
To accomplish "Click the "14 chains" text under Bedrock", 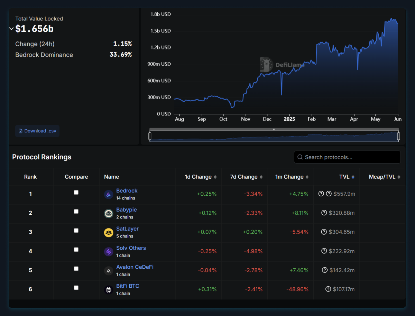I will 126,198.
